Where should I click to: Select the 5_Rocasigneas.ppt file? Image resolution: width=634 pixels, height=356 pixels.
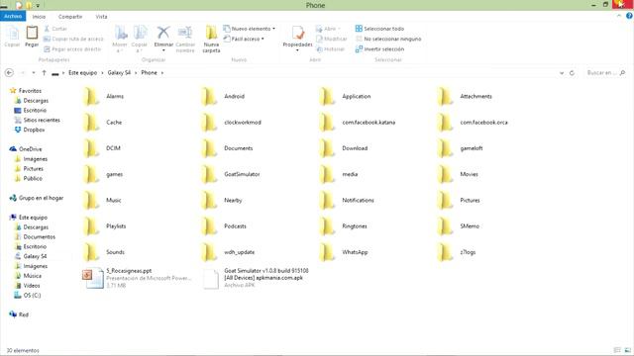[x=138, y=278]
